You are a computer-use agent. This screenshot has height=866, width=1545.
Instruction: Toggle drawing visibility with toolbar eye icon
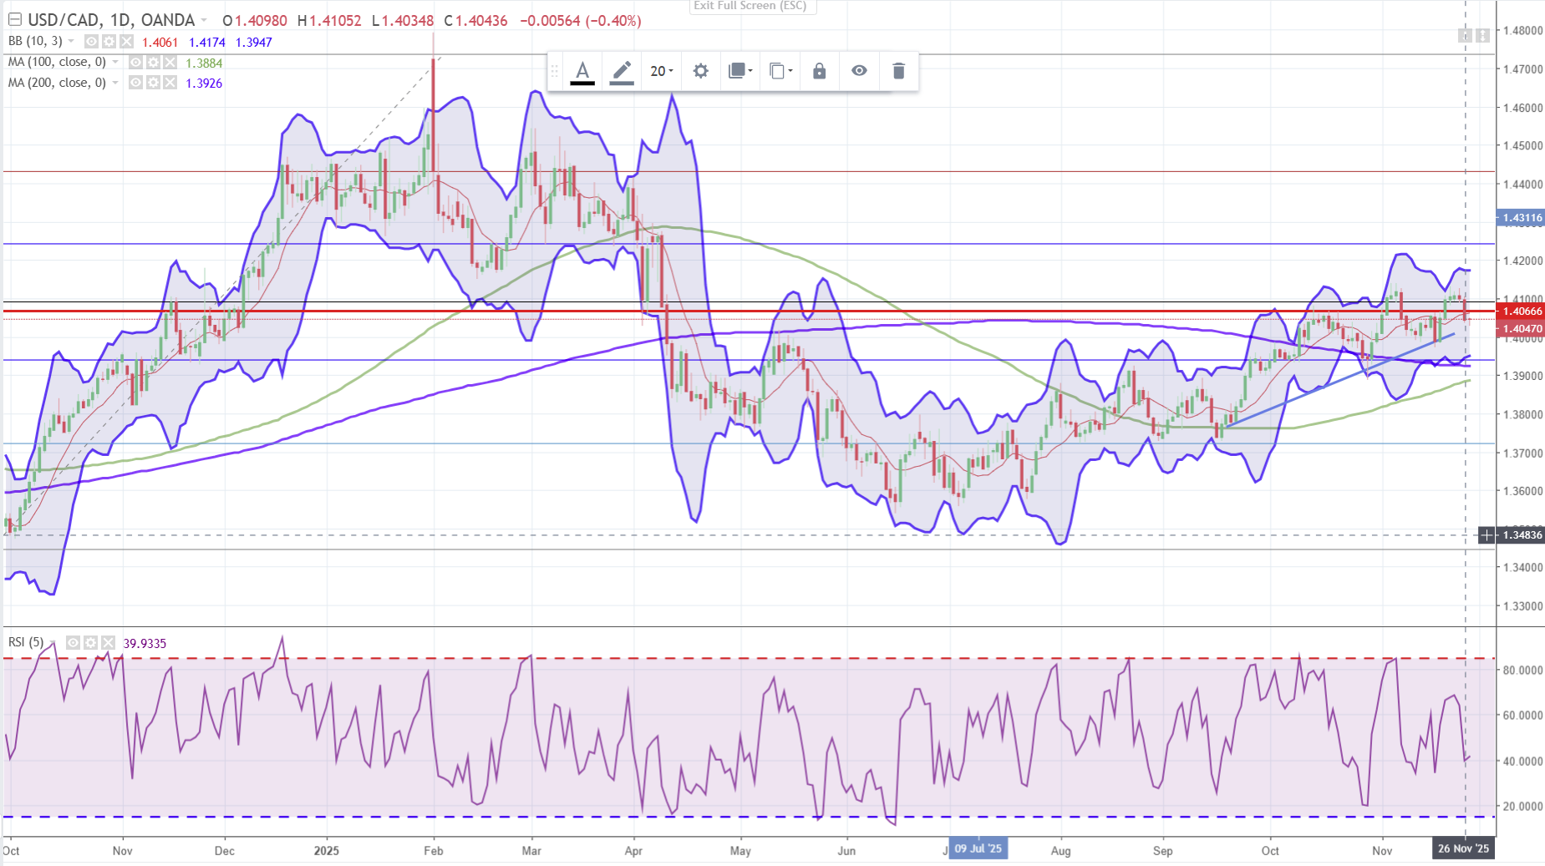[859, 71]
